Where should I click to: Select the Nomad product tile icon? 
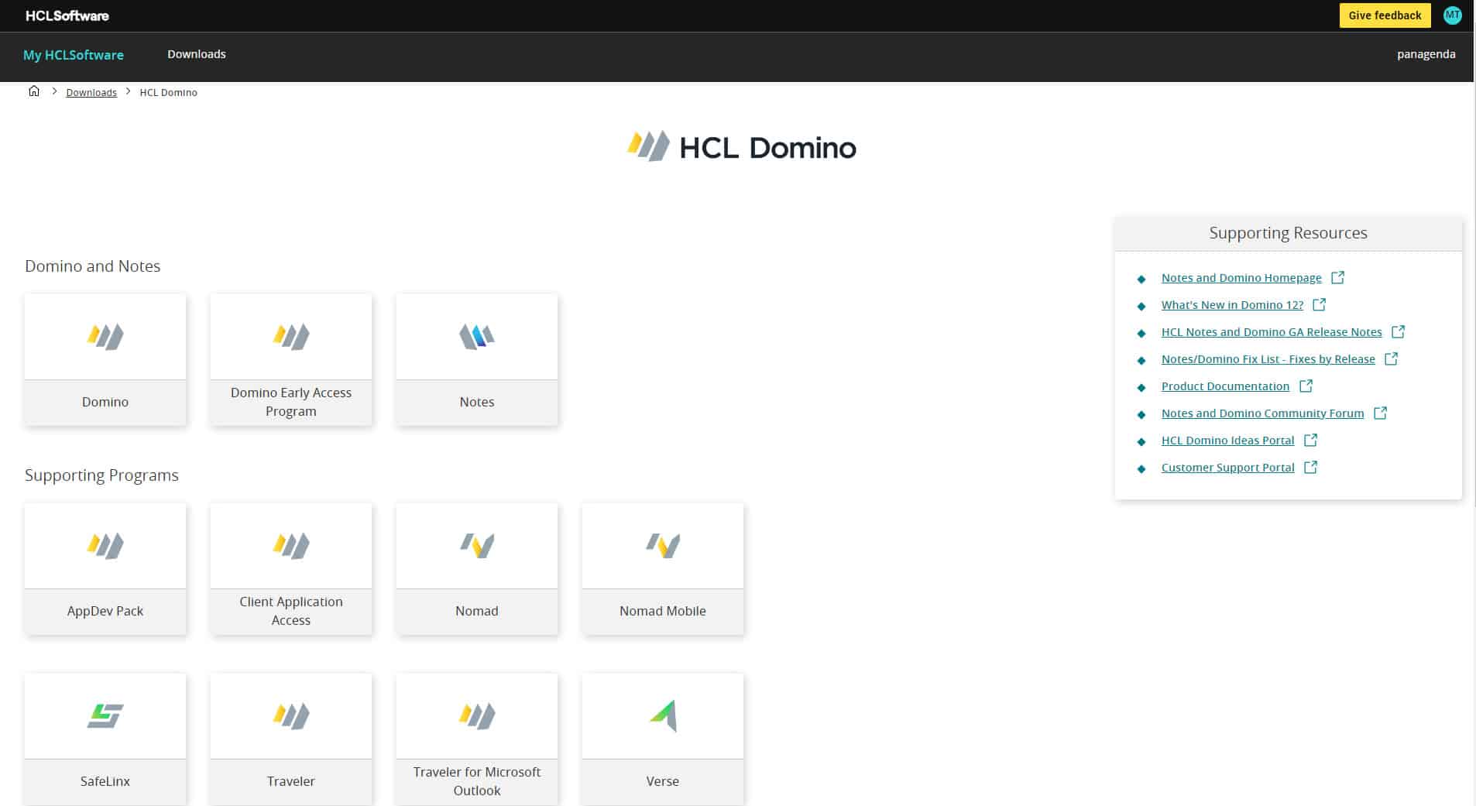pos(476,546)
